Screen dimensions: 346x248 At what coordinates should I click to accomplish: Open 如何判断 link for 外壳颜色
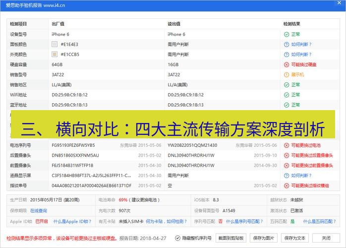click(301, 55)
